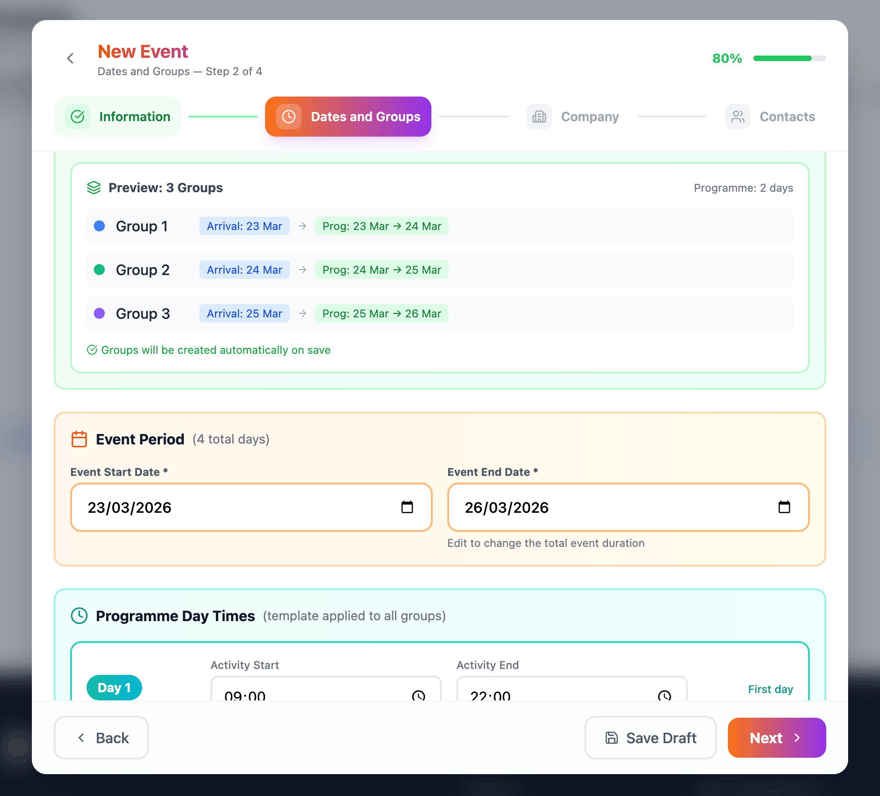Click the Event Start Date field 23/03/2026
The image size is (880, 796).
pos(251,507)
